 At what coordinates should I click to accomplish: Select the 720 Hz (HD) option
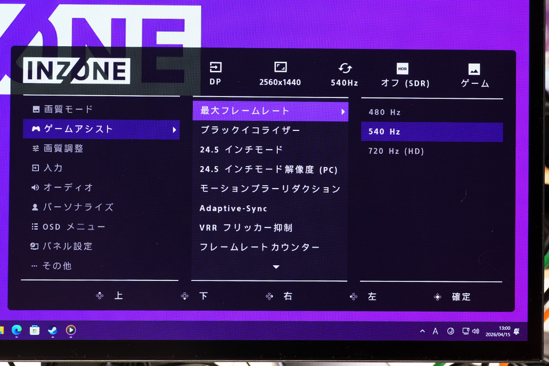coord(396,151)
